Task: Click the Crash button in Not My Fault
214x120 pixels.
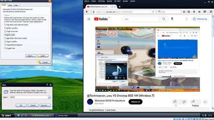Action: [x=43, y=56]
